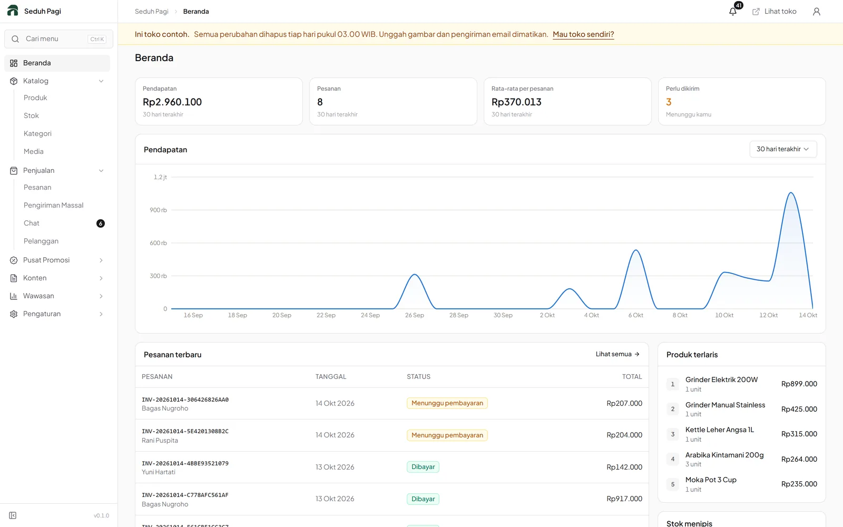Open the 30 hari terakhir dropdown
Image resolution: width=843 pixels, height=527 pixels.
pos(783,149)
